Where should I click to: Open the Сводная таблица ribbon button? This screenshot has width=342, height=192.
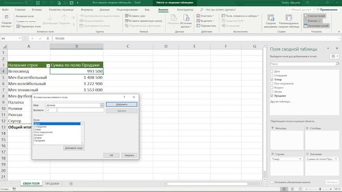pos(6,21)
